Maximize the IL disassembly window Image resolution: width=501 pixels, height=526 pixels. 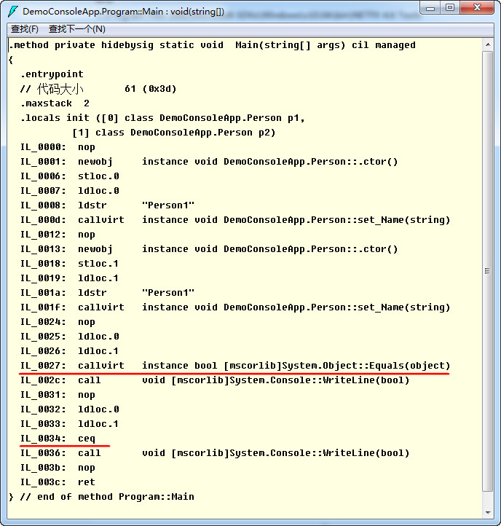click(449, 8)
